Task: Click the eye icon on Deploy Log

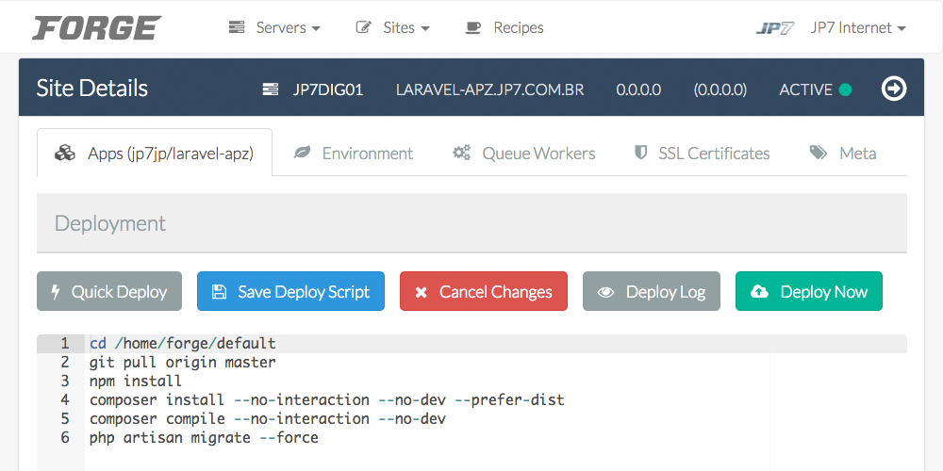Action: [605, 292]
